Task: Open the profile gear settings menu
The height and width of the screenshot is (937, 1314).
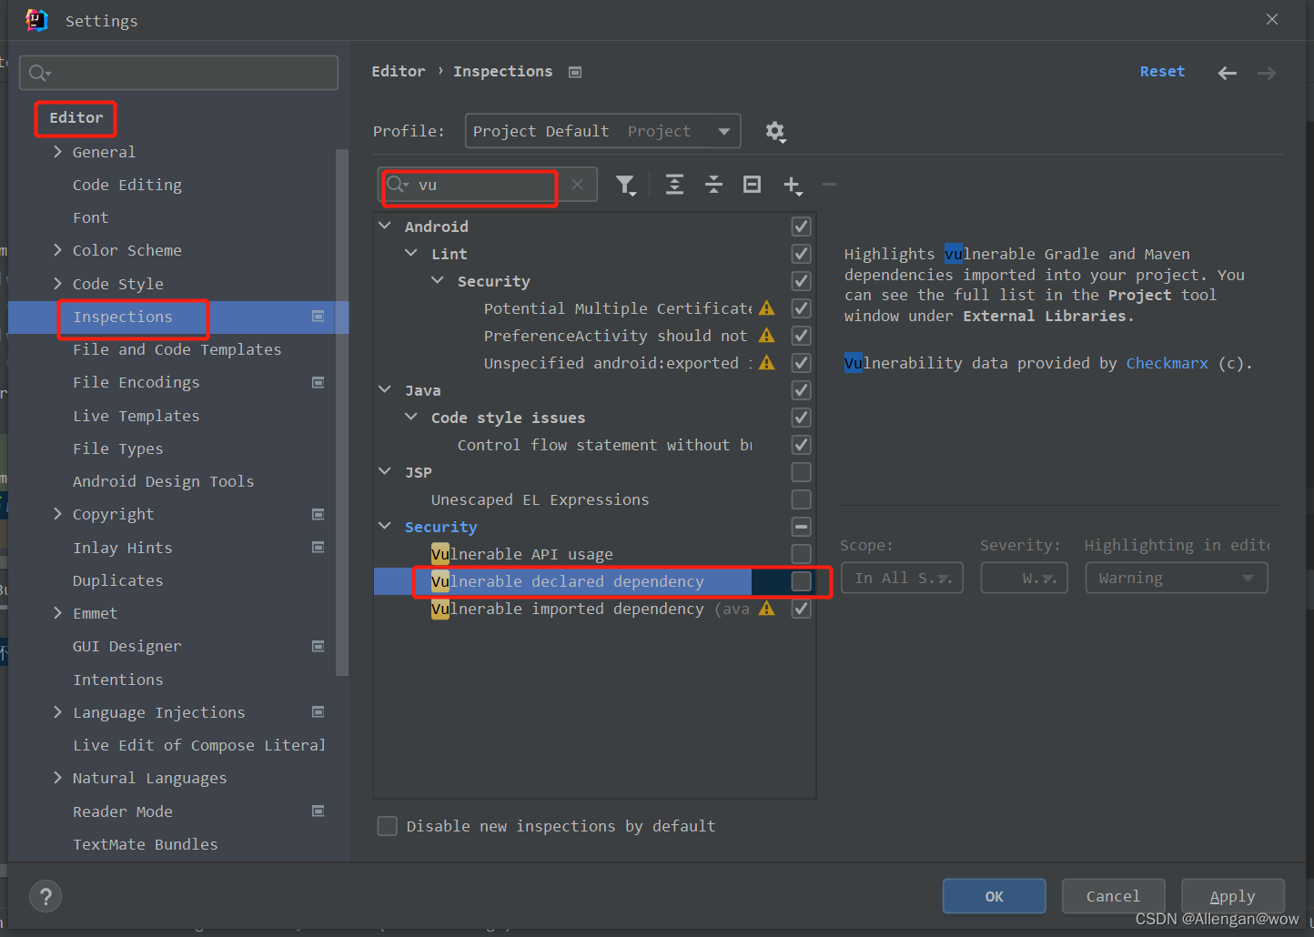Action: (x=774, y=132)
